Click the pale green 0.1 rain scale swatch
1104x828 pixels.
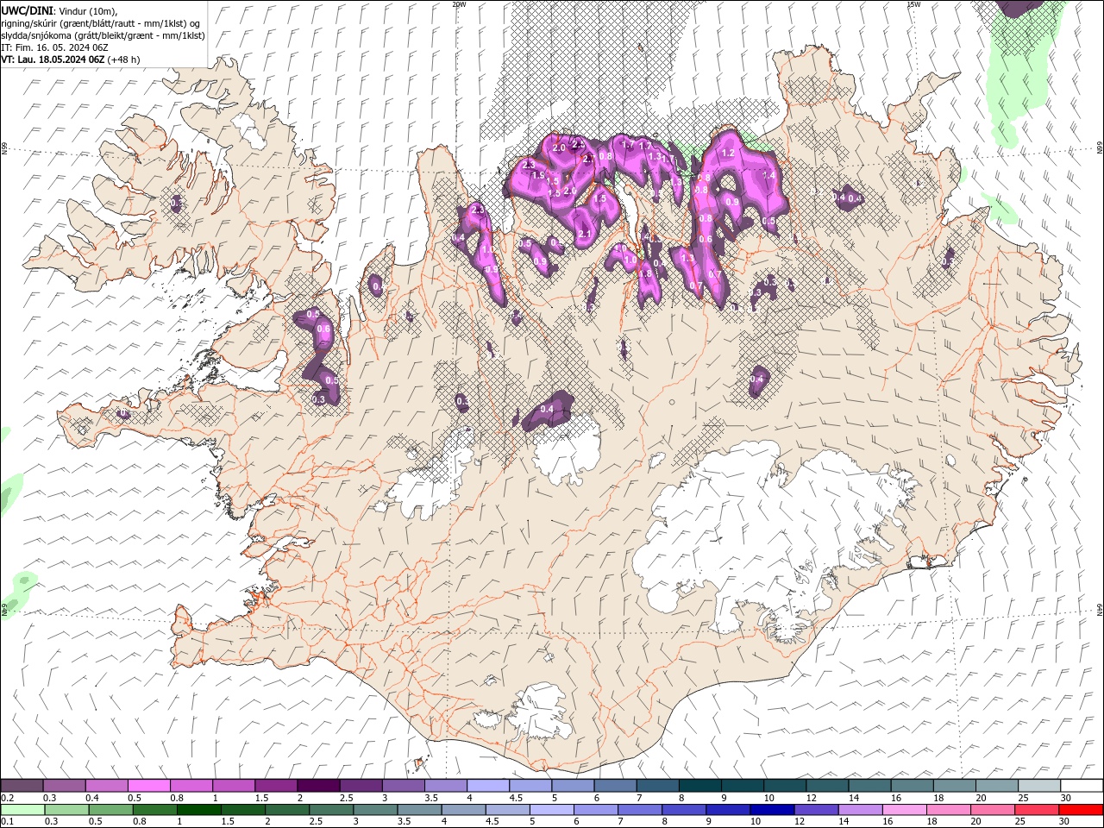23,810
